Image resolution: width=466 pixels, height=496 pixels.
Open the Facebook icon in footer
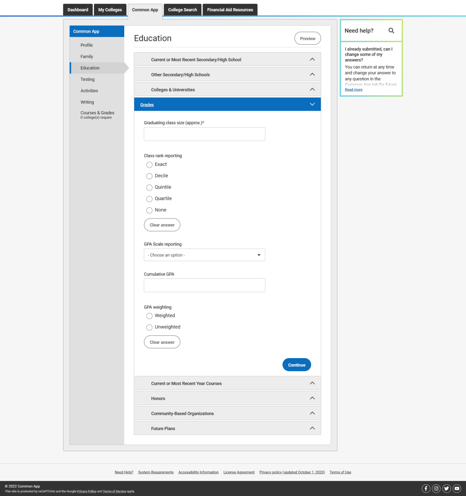coord(426,488)
